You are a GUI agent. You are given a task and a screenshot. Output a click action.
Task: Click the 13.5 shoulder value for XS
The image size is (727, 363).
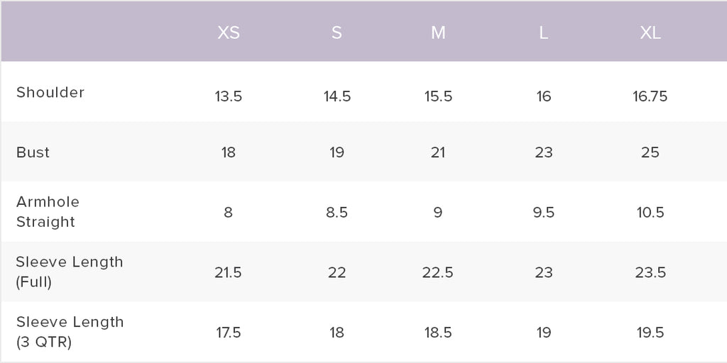pos(229,96)
